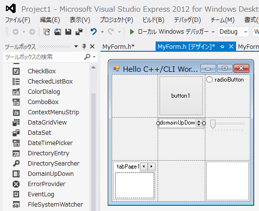Click the white list box in the bottom-right form cell
The image size is (259, 211).
click(x=228, y=181)
